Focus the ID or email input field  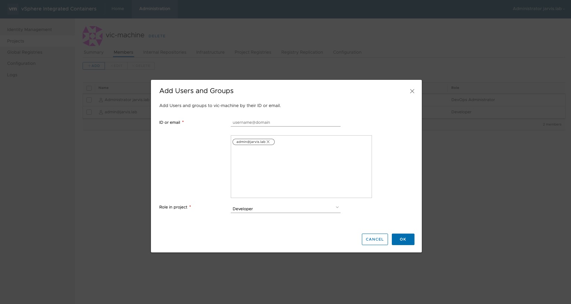click(285, 122)
